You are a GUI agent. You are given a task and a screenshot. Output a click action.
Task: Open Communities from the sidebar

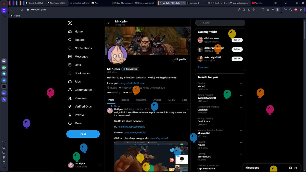tap(80, 90)
